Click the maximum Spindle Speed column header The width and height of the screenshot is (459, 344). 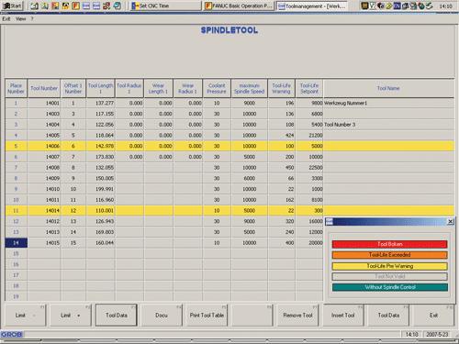tap(250, 88)
